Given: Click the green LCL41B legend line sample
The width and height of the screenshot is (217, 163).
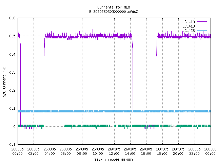Looking at the screenshot, I should click(x=201, y=26).
